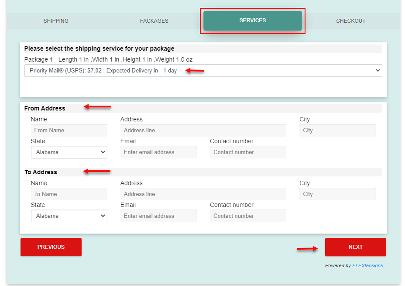Click the To Name input field

coord(69,194)
